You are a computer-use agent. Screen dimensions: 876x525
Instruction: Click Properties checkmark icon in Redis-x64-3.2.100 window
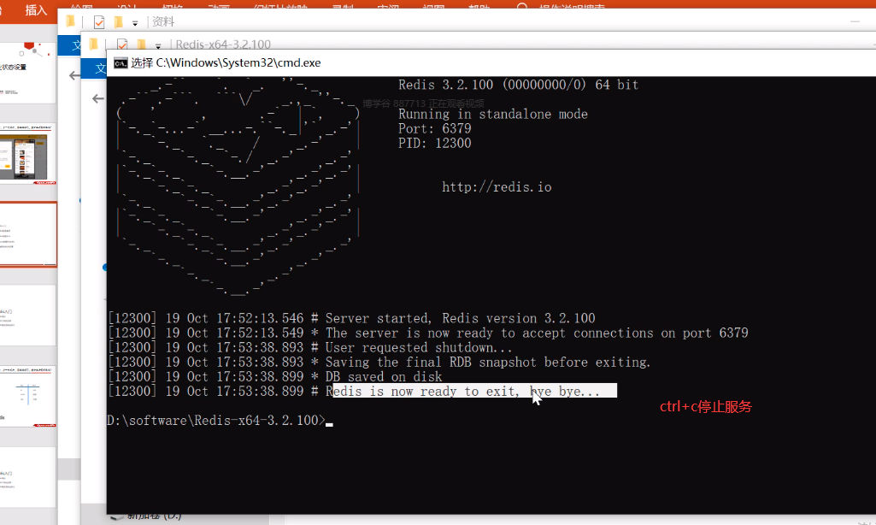(x=122, y=44)
